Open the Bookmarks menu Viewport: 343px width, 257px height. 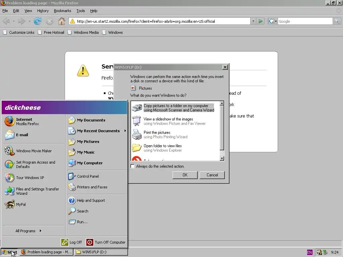(x=63, y=11)
